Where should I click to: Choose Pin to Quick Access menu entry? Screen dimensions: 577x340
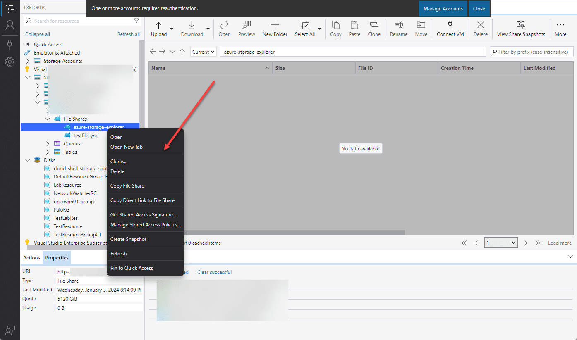[x=145, y=268]
